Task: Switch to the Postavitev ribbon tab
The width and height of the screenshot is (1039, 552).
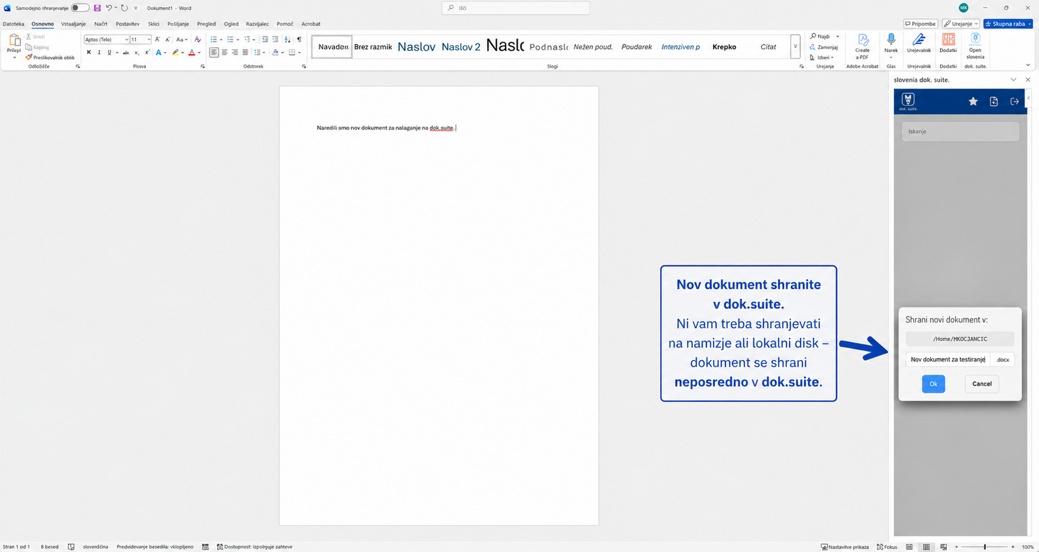Action: click(128, 24)
